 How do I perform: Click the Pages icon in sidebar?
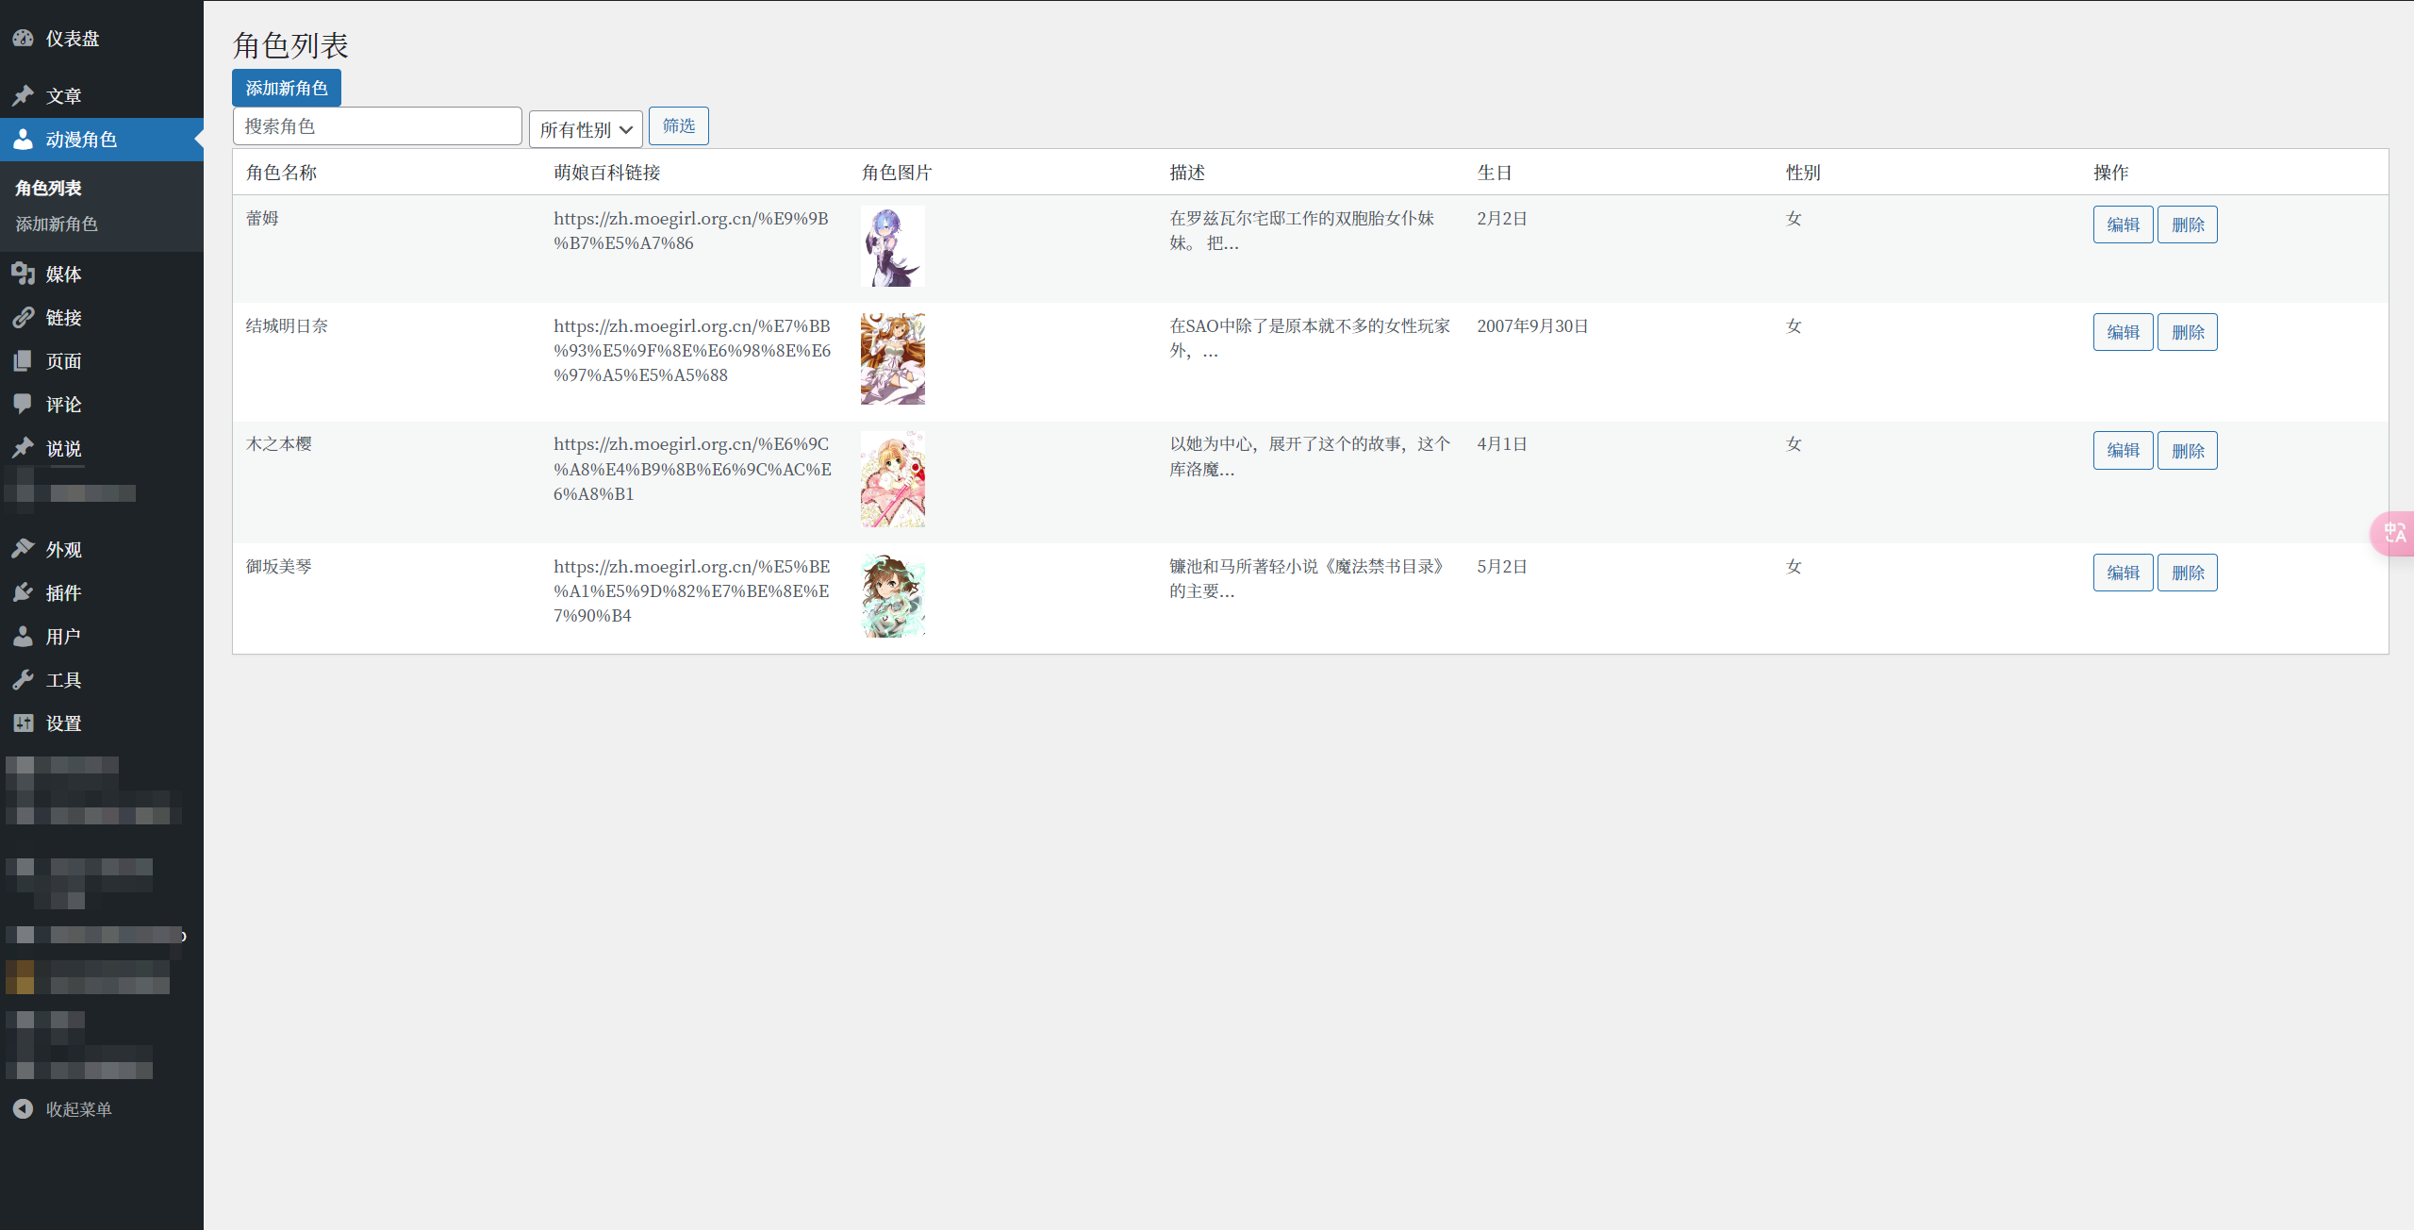click(24, 361)
